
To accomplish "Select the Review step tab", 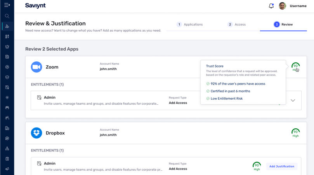I will [283, 24].
